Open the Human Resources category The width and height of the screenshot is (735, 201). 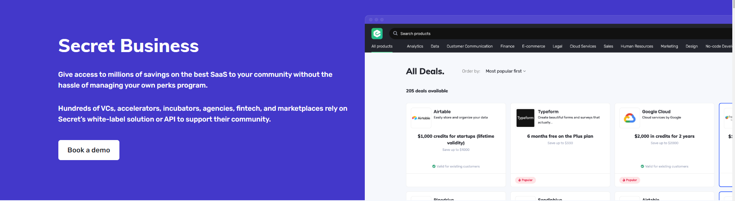pyautogui.click(x=636, y=46)
